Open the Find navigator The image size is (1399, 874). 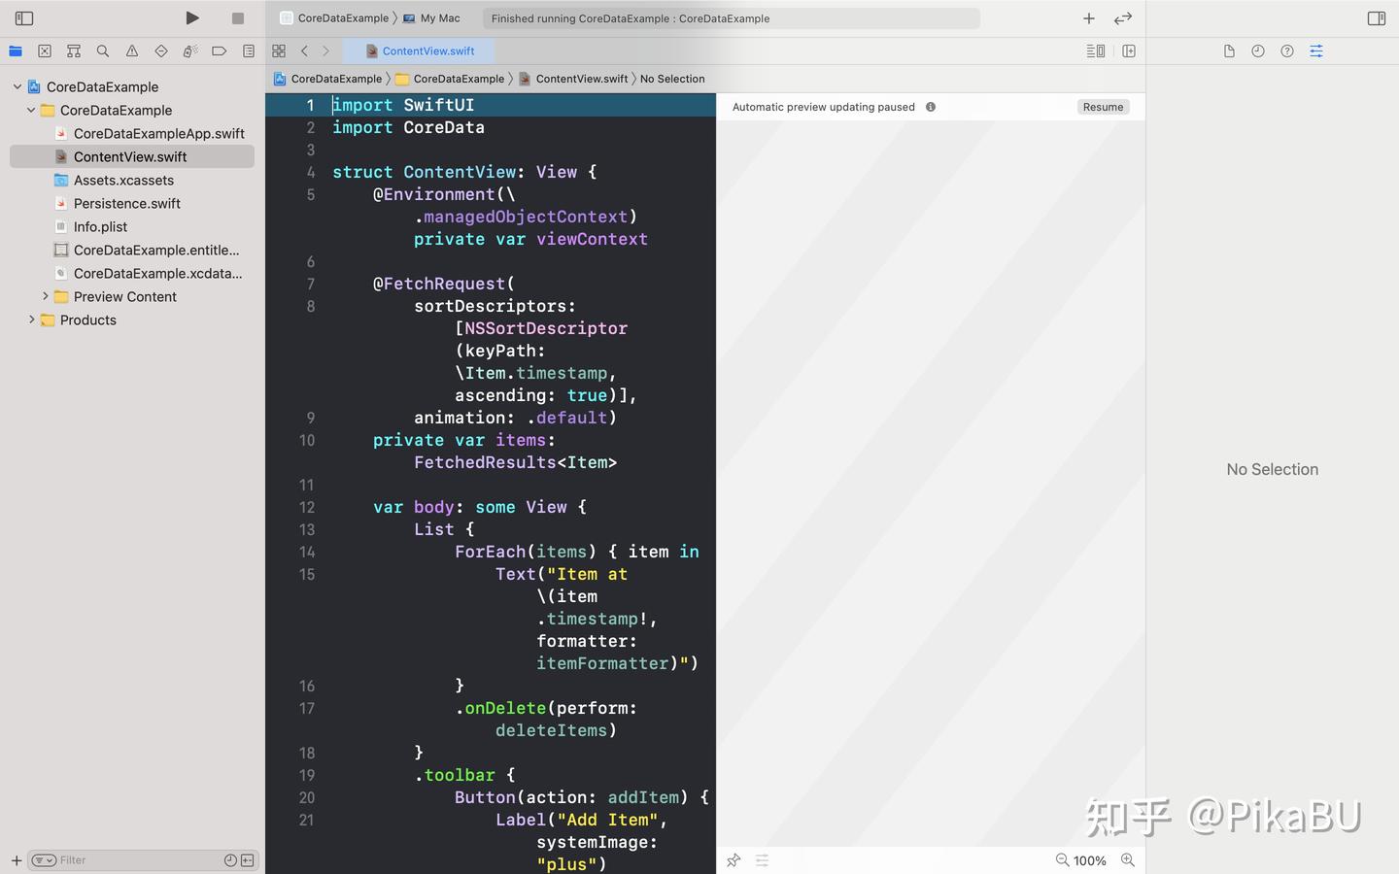point(102,50)
